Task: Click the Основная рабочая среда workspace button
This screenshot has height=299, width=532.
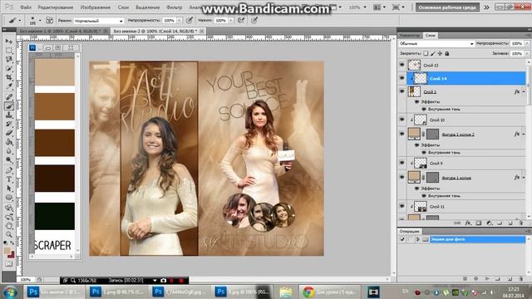Action: pyautogui.click(x=447, y=7)
